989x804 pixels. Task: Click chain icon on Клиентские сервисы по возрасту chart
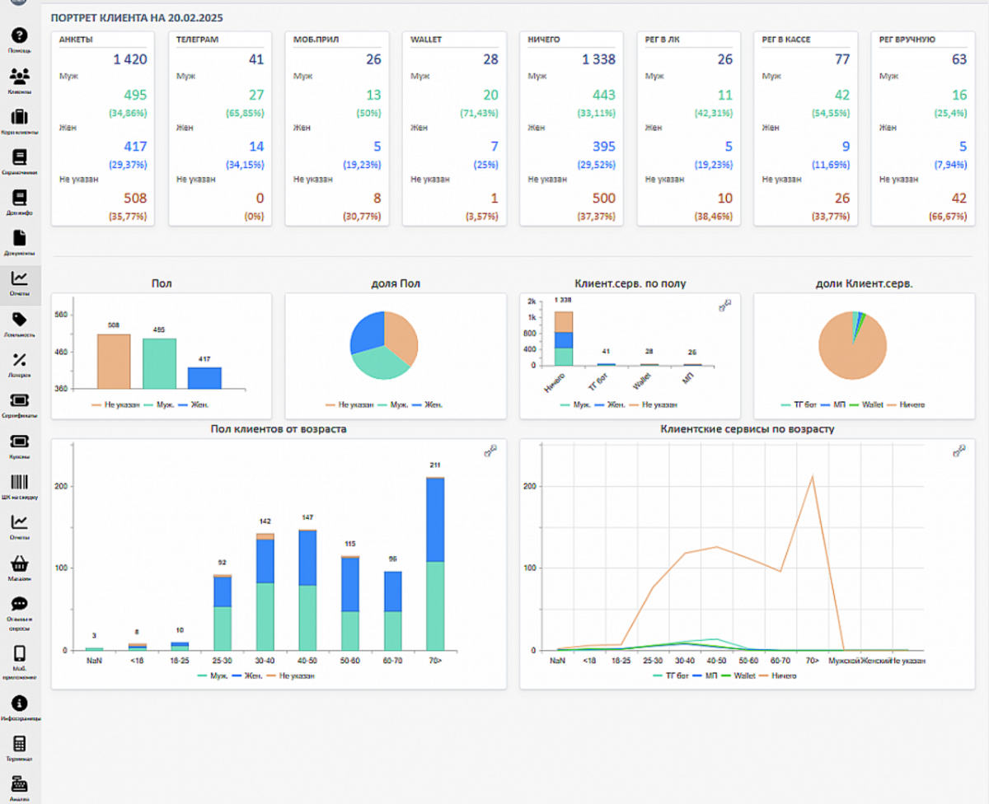pyautogui.click(x=959, y=451)
